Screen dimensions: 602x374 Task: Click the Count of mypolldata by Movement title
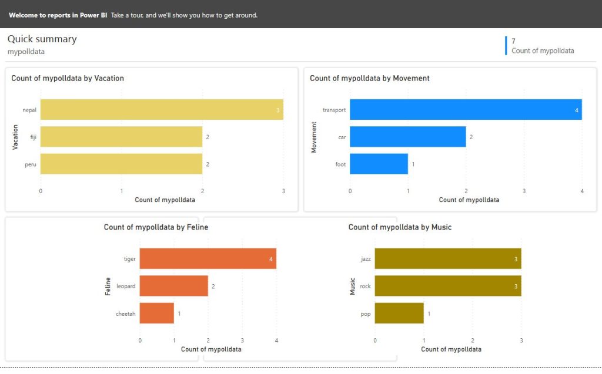(370, 78)
